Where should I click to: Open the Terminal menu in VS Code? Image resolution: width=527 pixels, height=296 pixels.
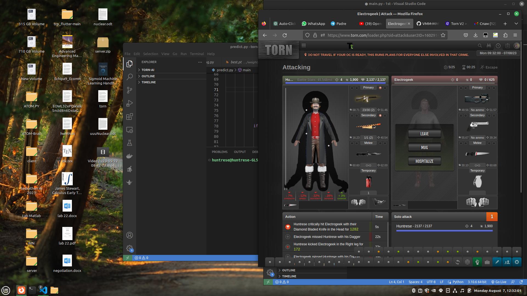197,54
